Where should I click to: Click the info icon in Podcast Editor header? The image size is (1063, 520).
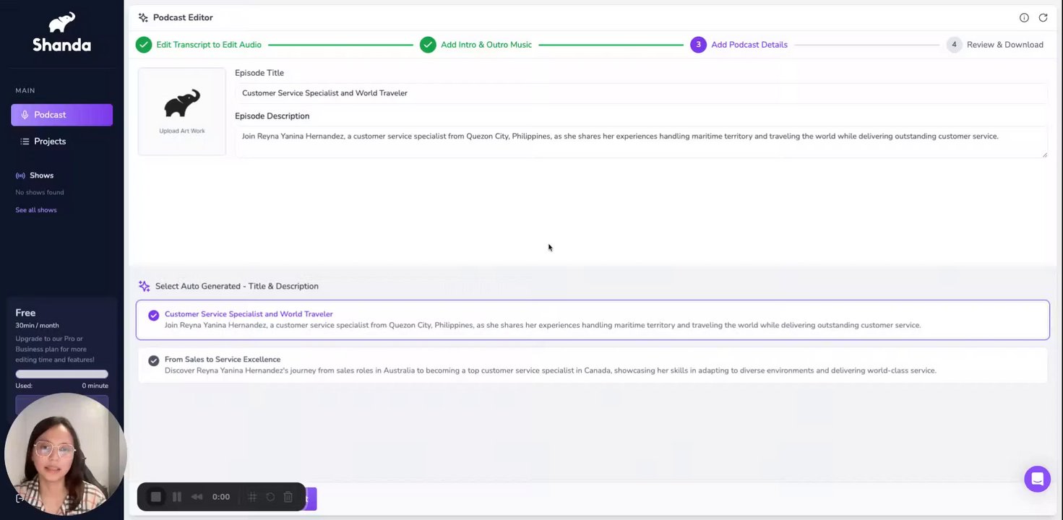[x=1024, y=17]
